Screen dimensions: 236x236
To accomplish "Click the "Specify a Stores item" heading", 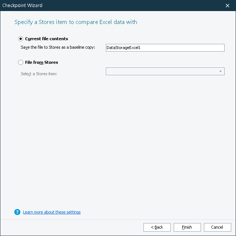I will pos(76,22).
